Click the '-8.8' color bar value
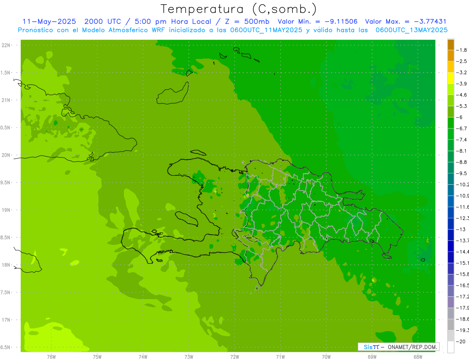469x362 pixels. click(462, 162)
